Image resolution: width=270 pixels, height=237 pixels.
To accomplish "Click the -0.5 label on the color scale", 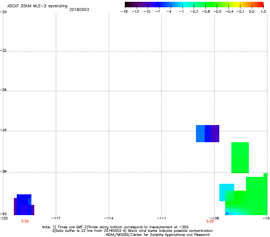I will (217, 12).
